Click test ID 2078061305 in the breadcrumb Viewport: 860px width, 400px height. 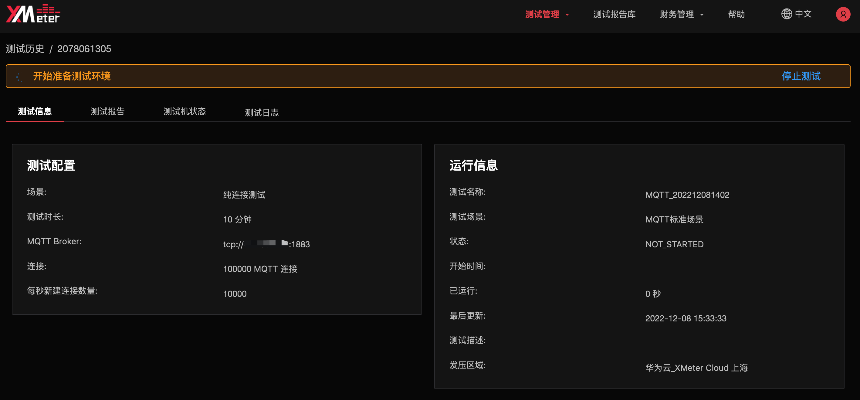[84, 49]
